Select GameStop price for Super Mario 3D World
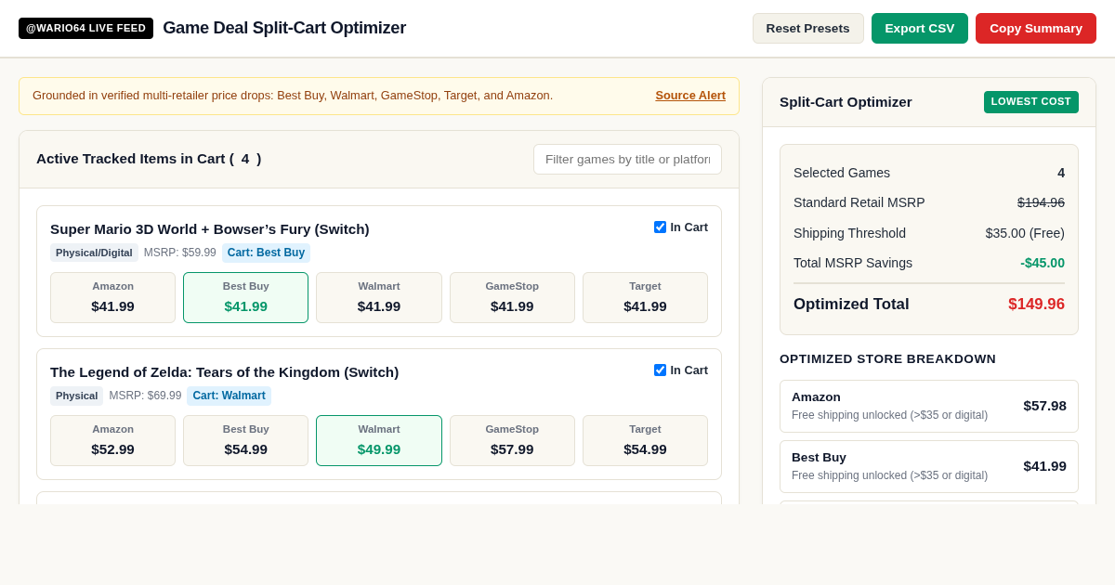 tap(512, 297)
